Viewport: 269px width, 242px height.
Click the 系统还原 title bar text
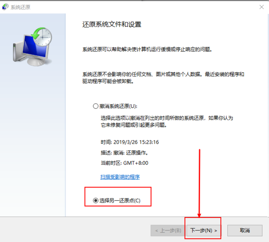coord(21,7)
